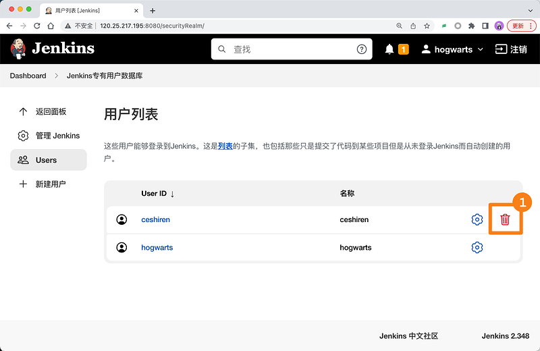Click the browser profile avatar
The height and width of the screenshot is (351, 540).
(499, 26)
